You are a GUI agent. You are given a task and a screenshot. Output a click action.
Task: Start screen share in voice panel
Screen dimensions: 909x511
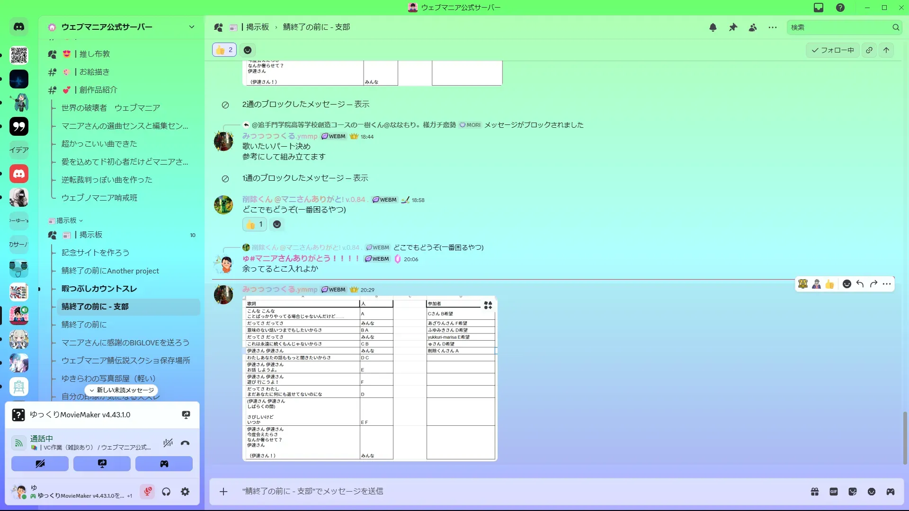coord(102,464)
